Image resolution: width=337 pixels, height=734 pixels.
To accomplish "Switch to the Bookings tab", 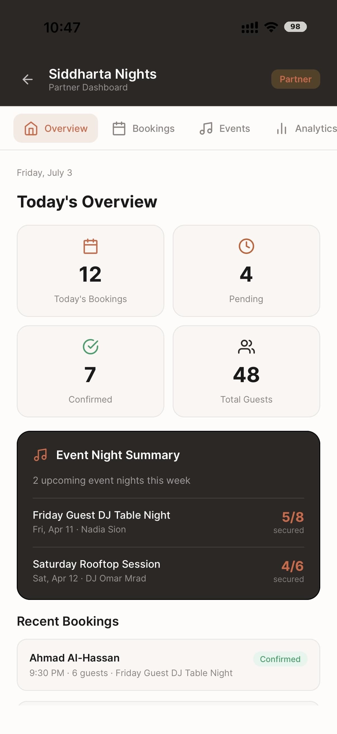I will point(143,128).
